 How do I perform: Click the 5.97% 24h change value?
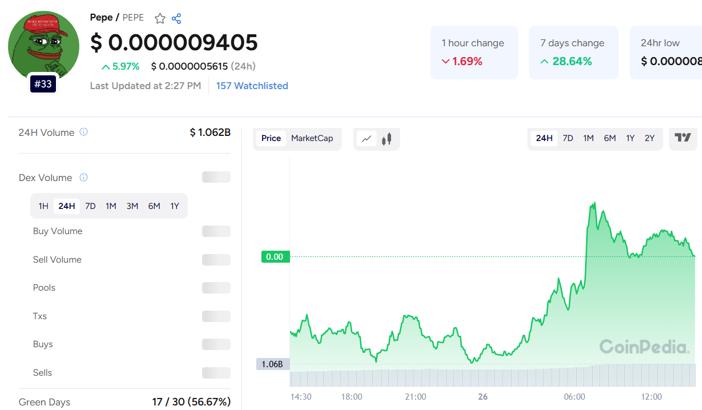[x=120, y=66]
